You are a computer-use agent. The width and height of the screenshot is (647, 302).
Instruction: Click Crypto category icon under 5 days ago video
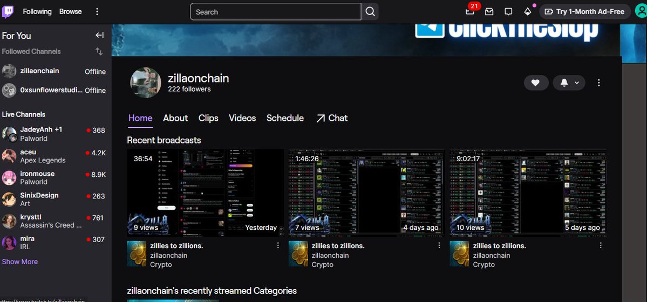pos(460,253)
